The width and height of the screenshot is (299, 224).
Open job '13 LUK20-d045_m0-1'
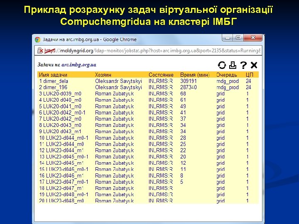click(x=64, y=156)
